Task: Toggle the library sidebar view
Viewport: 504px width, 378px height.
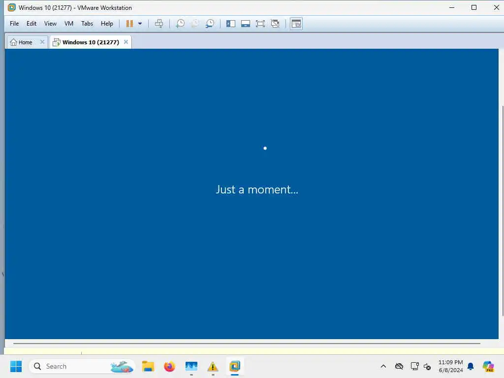Action: tap(230, 24)
